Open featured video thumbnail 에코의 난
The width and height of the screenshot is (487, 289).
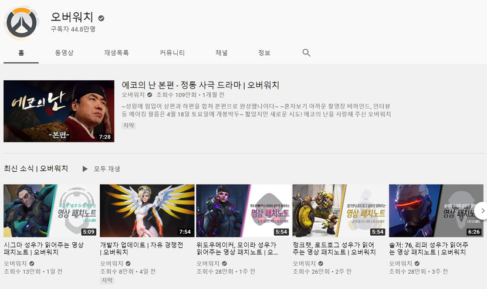pos(59,111)
